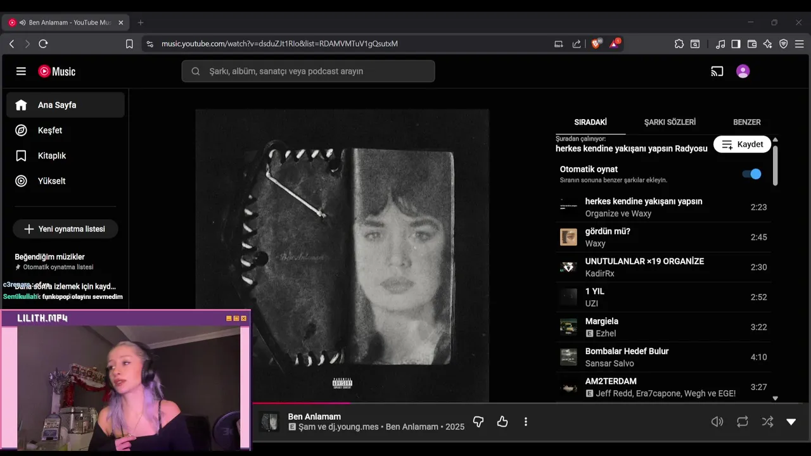Toggle browser sidebar panel icon

coord(736,44)
